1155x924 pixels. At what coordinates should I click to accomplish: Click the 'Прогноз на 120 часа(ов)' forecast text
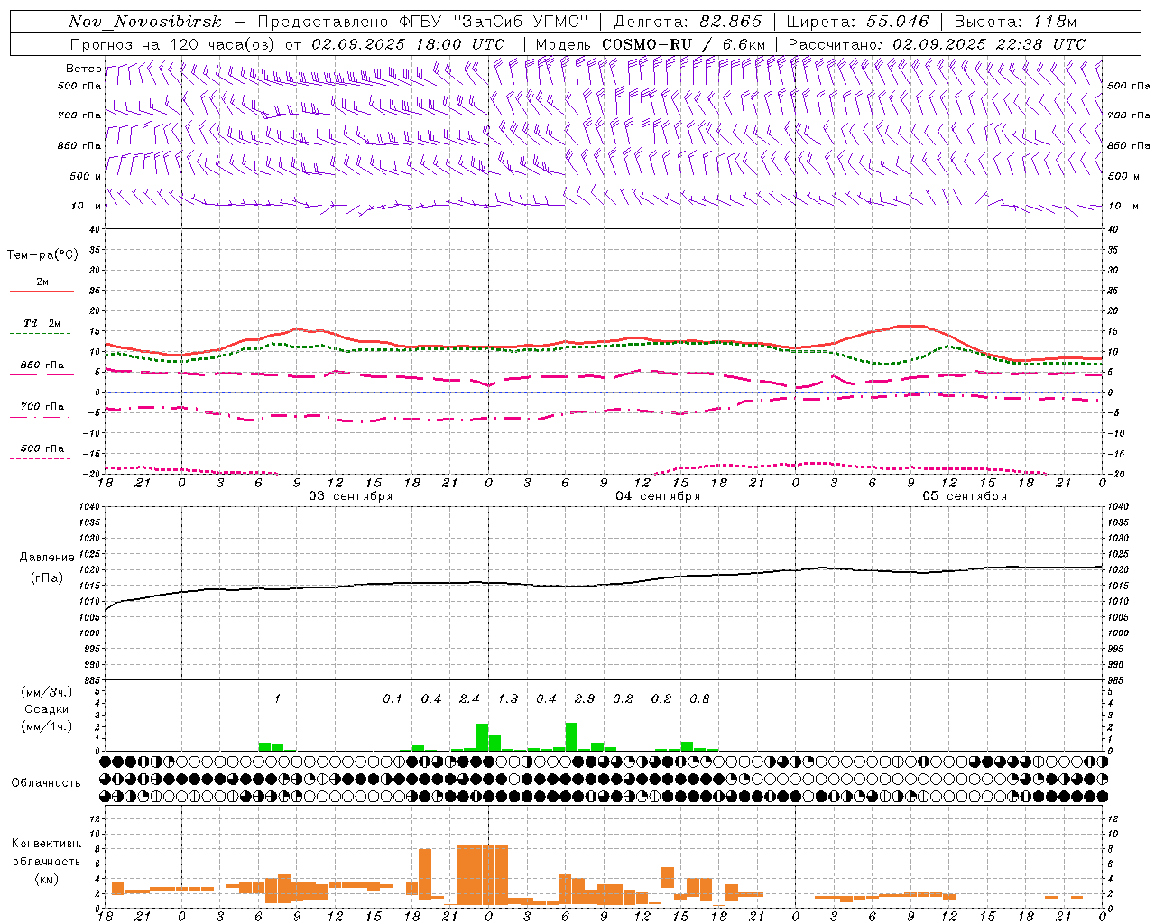pos(173,44)
